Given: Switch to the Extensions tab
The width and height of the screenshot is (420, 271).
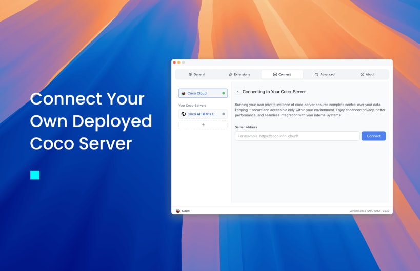Looking at the screenshot, I should 239,74.
